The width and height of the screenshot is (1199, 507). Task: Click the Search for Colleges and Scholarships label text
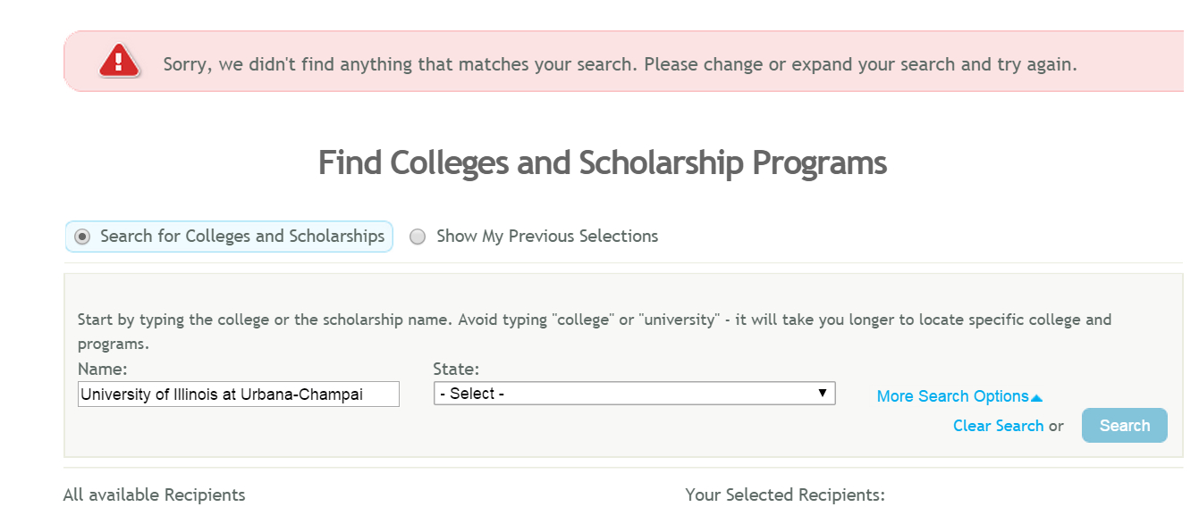(x=242, y=237)
